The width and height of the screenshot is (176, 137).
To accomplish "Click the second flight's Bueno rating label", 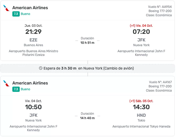I will pos(25,89).
